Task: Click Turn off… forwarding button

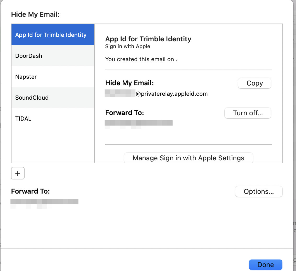Action: coord(248,113)
